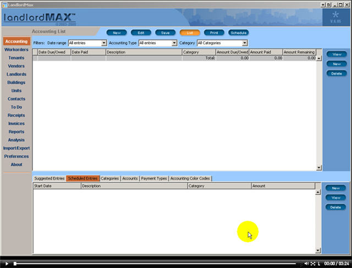
Task: Switch to Categories tab
Action: pos(110,178)
